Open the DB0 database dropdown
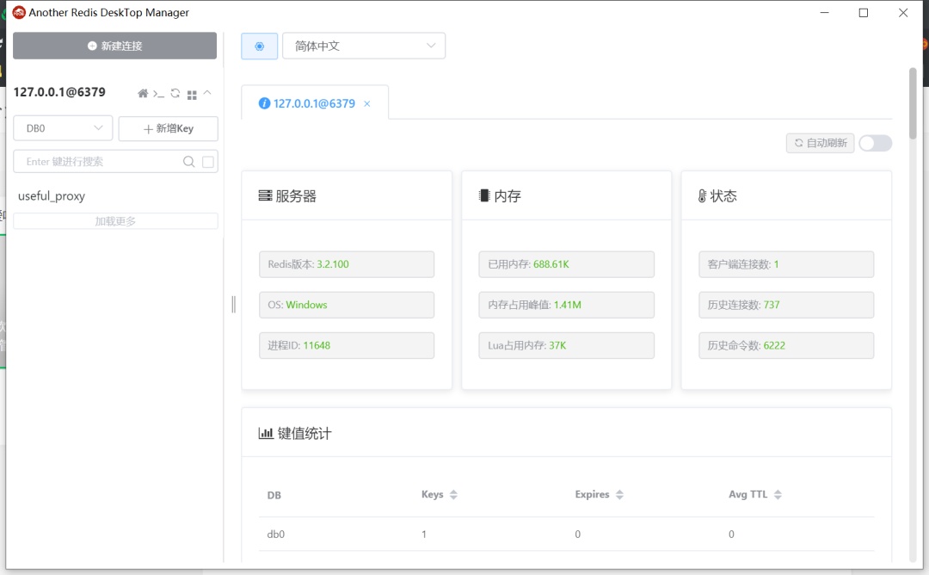 (63, 128)
